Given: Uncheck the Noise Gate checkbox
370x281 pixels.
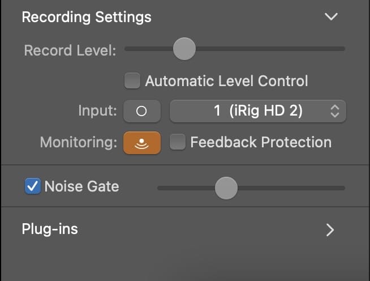Looking at the screenshot, I should 33,186.
